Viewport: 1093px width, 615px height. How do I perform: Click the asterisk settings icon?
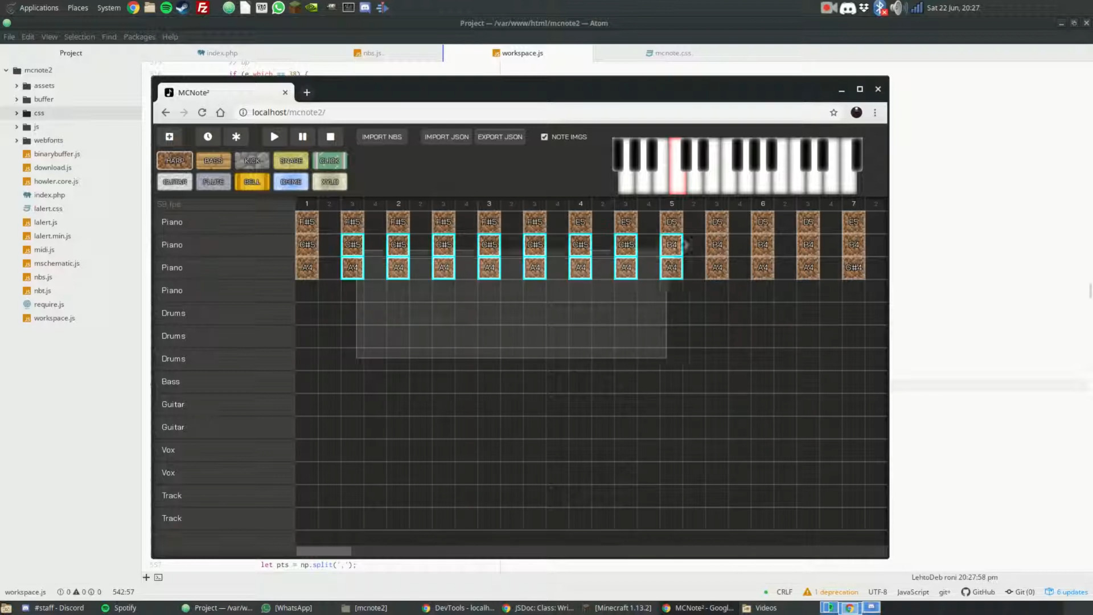(x=236, y=137)
